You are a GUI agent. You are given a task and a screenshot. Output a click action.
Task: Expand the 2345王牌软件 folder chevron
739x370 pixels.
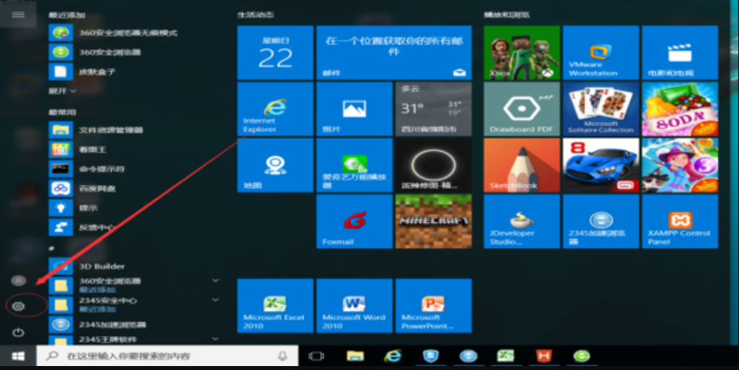pyautogui.click(x=215, y=339)
